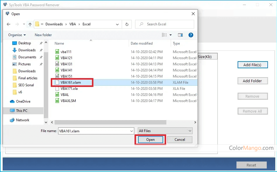The width and height of the screenshot is (277, 172).
Task: Click Add File(s) in SysTools window
Action: (x=252, y=65)
